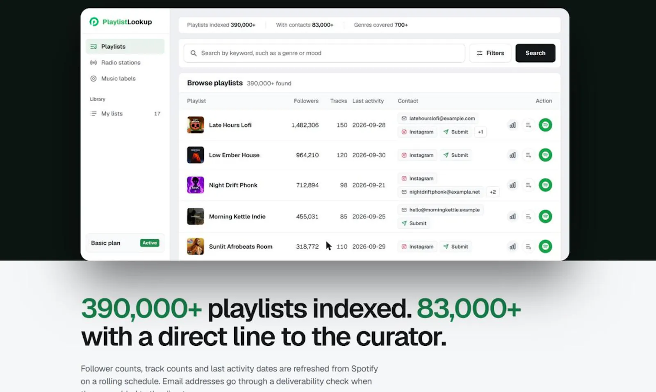Click hello@morningkettle.example email contact
Screen dimensions: 656x392
tap(441, 210)
